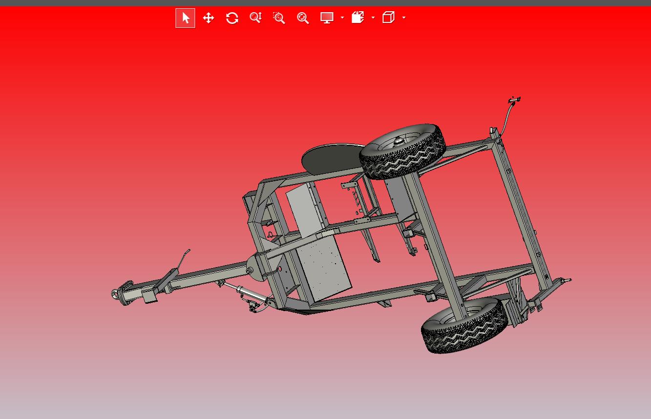Viewport: 651px width, 419px height.
Task: Open dropdown arrow beside monitor icon
Action: (342, 18)
